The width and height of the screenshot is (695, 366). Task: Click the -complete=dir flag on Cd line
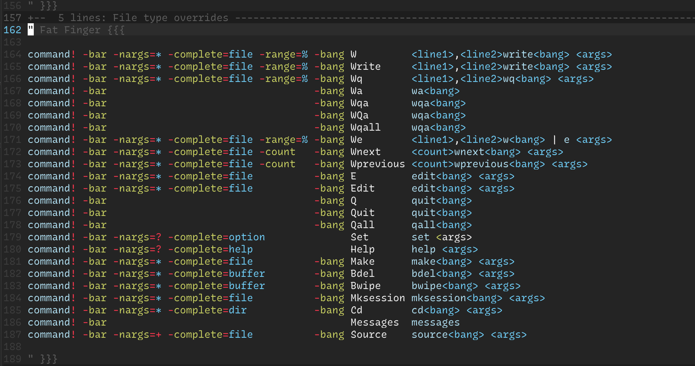(207, 310)
